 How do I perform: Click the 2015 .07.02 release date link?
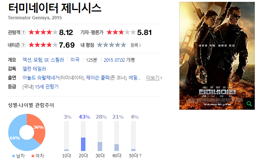tap(114, 60)
